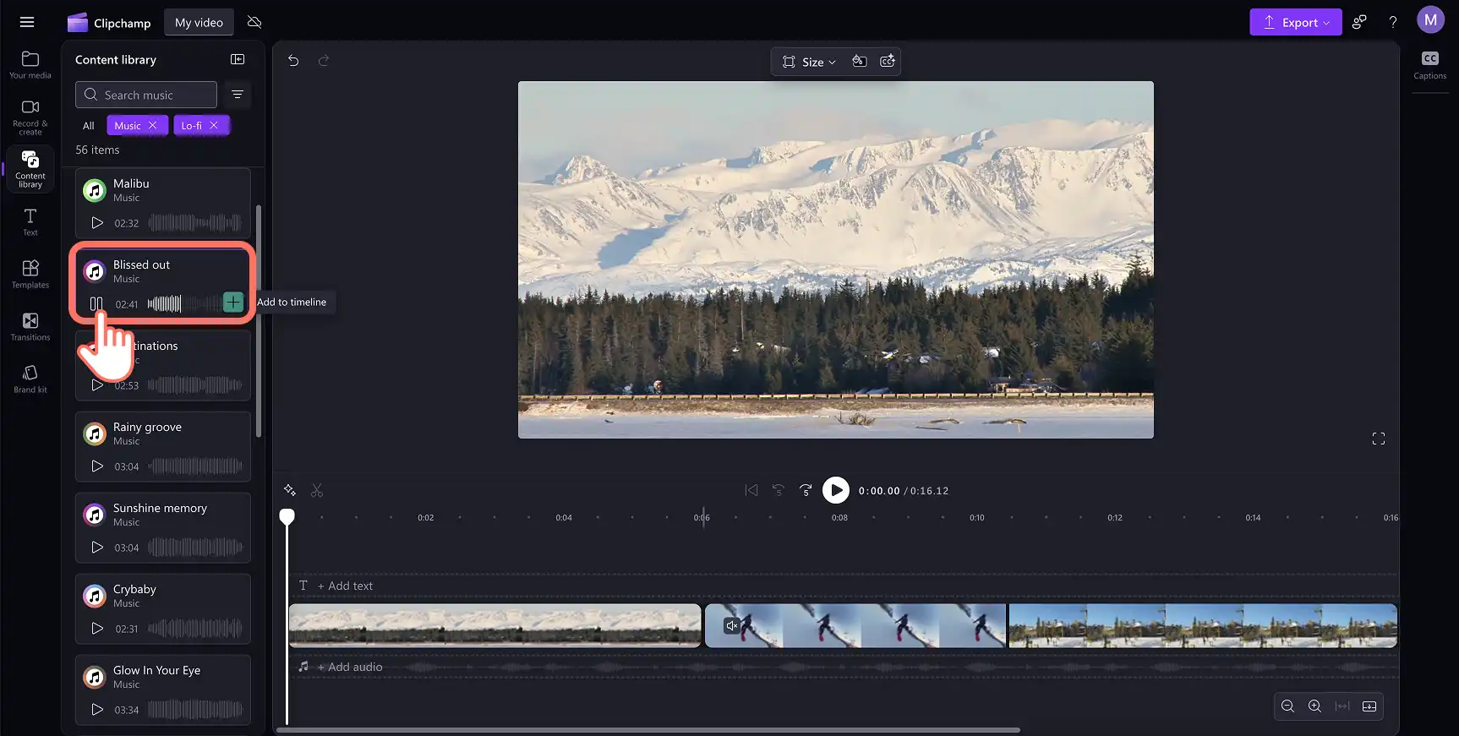Unmute the skier clip audio icon
Image resolution: width=1459 pixels, height=736 pixels.
(x=732, y=625)
